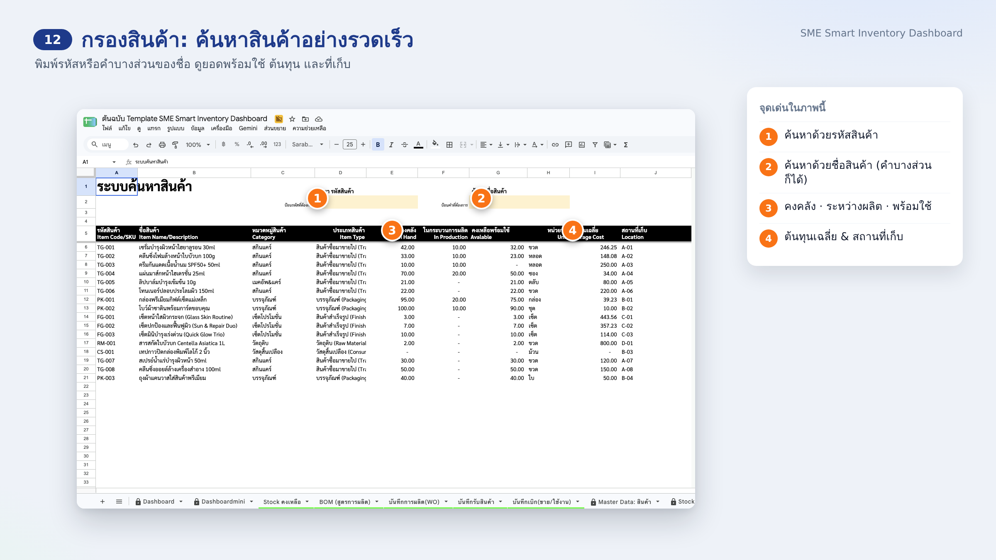Screen dimensions: 996x560
Task: Increase decimal places icon
Action: [264, 144]
